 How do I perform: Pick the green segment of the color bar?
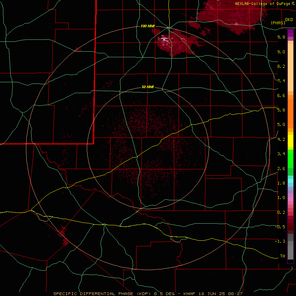[290, 159]
